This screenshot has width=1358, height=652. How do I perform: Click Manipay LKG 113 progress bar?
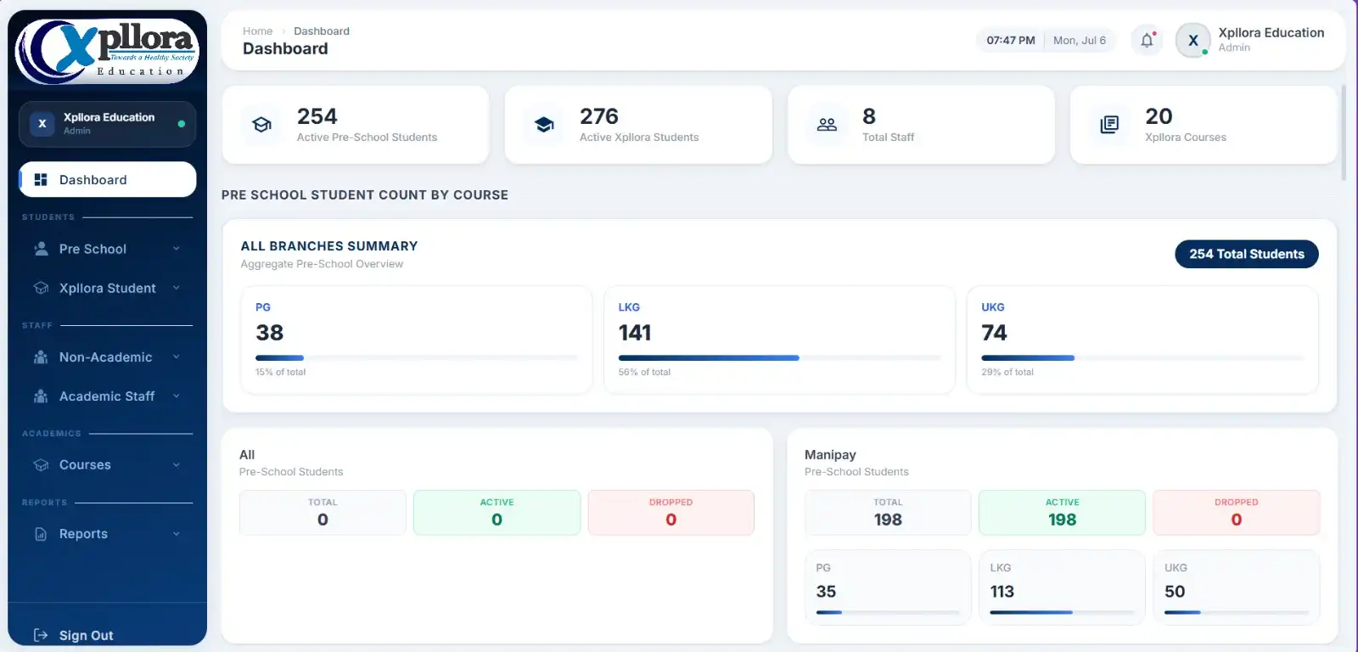1062,612
